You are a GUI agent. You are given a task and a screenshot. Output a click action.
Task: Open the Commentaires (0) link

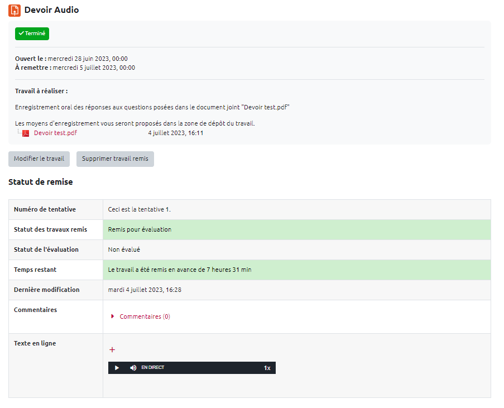pos(145,316)
